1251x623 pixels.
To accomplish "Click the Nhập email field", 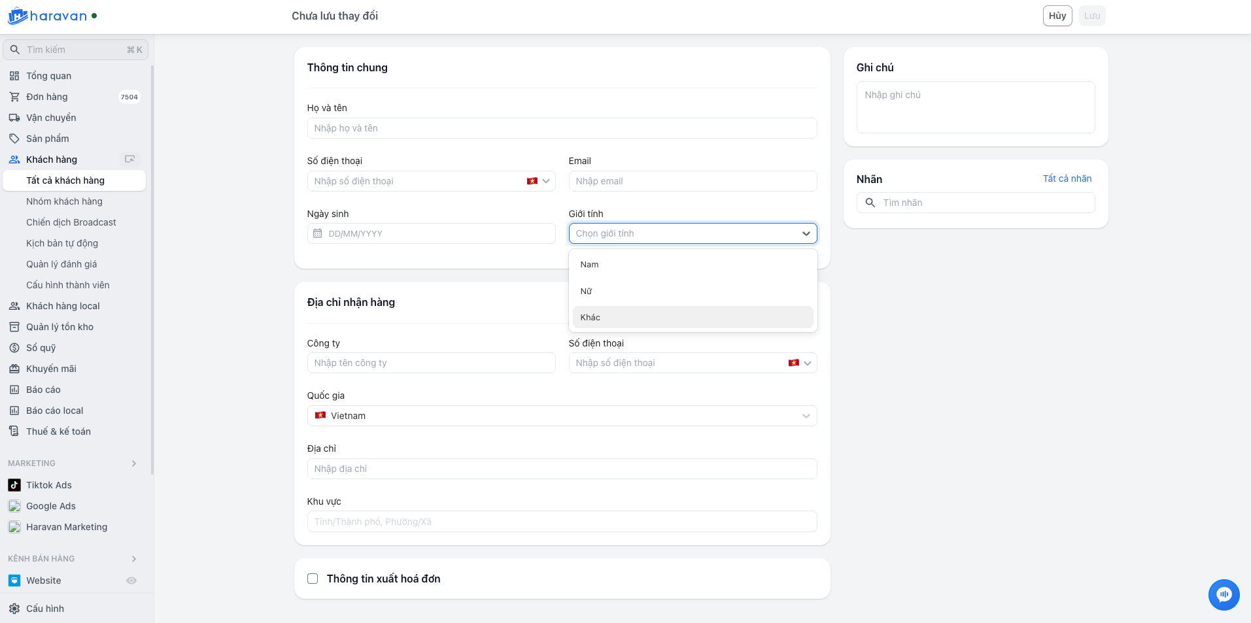I will pyautogui.click(x=693, y=181).
